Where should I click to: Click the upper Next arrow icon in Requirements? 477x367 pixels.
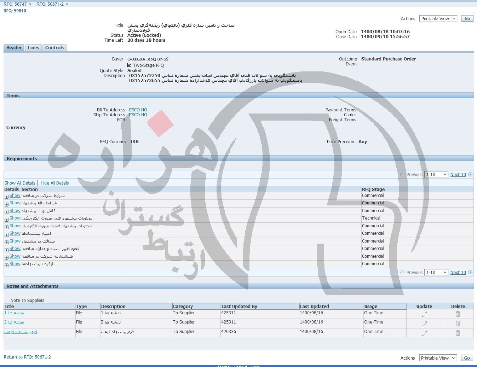click(x=470, y=174)
